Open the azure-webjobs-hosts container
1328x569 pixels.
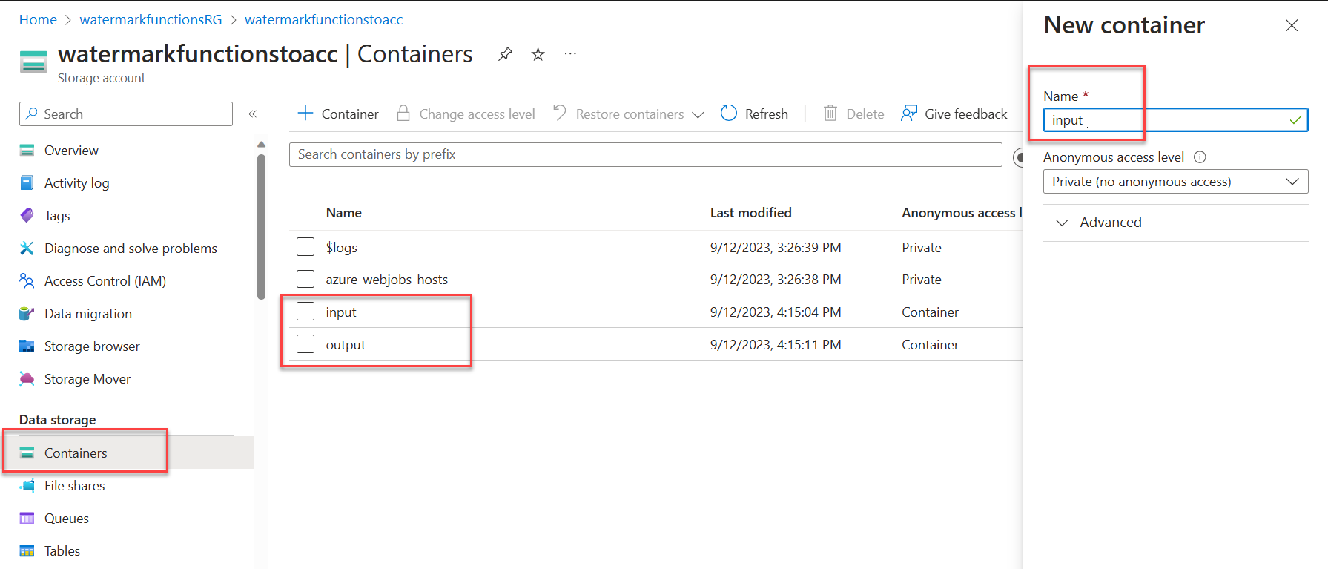[x=387, y=280]
